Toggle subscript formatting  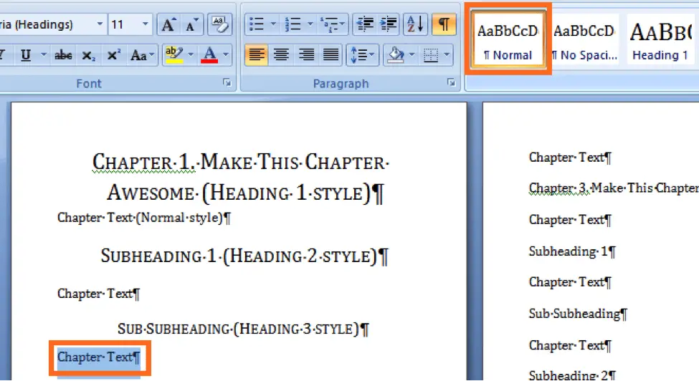pos(88,54)
